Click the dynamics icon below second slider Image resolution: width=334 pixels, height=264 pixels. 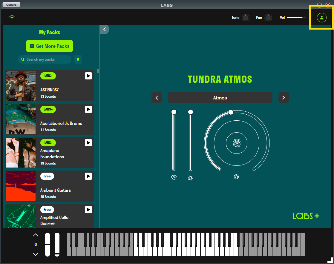pos(190,178)
